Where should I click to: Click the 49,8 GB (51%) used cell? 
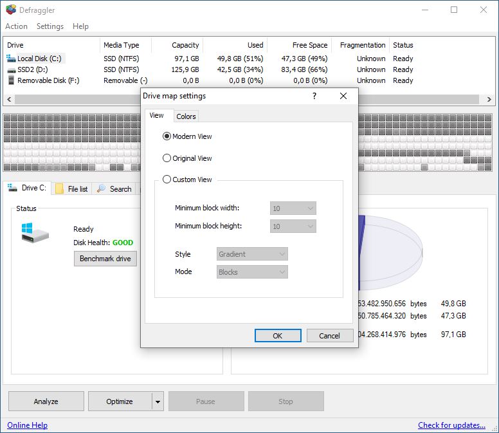point(240,59)
